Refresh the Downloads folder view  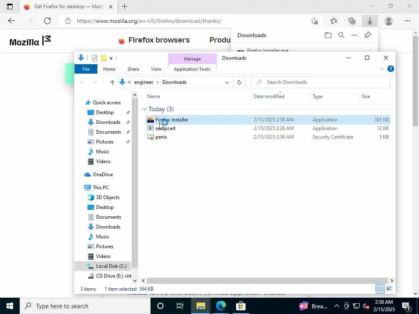tap(239, 82)
